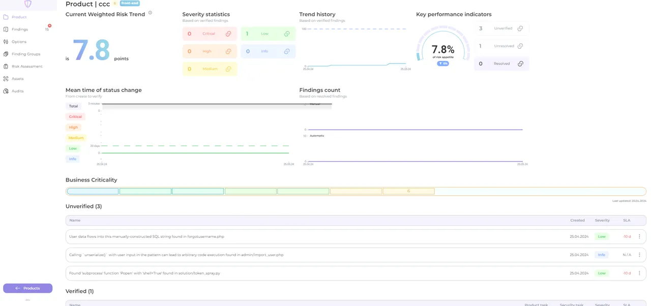Toggle the Low filter in the status change chart
Screen dimensions: 651x306
tap(73, 148)
